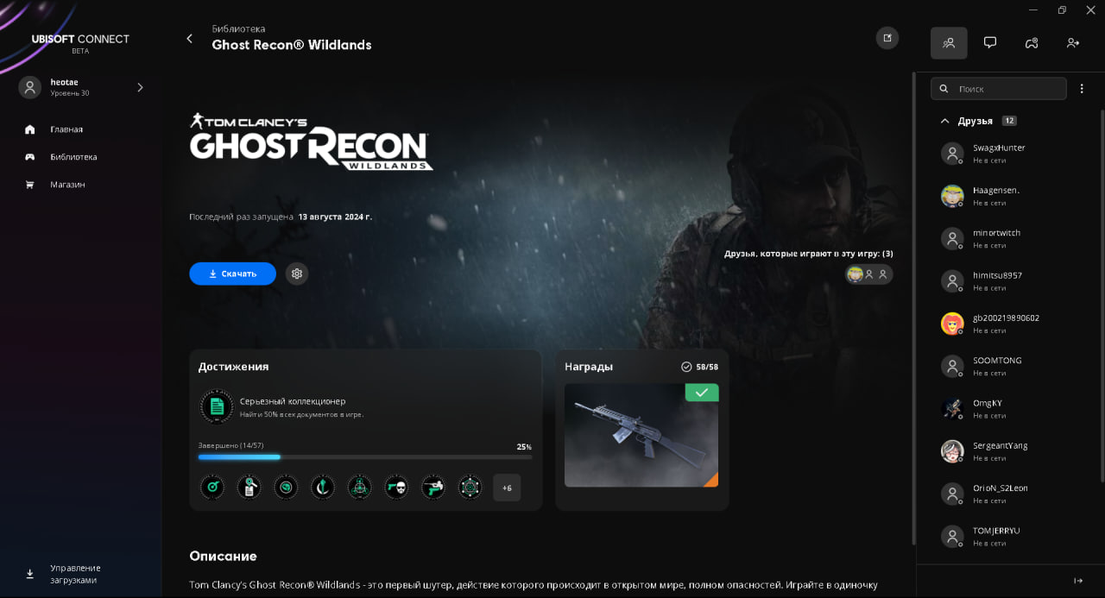Image resolution: width=1105 pixels, height=598 pixels.
Task: Click the gun achievement badge
Action: click(x=433, y=488)
